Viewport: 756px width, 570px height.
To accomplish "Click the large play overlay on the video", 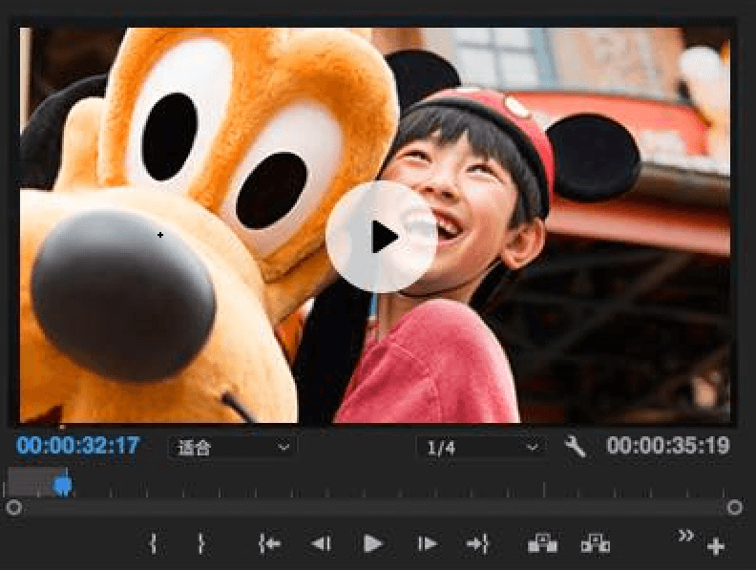I will [381, 237].
